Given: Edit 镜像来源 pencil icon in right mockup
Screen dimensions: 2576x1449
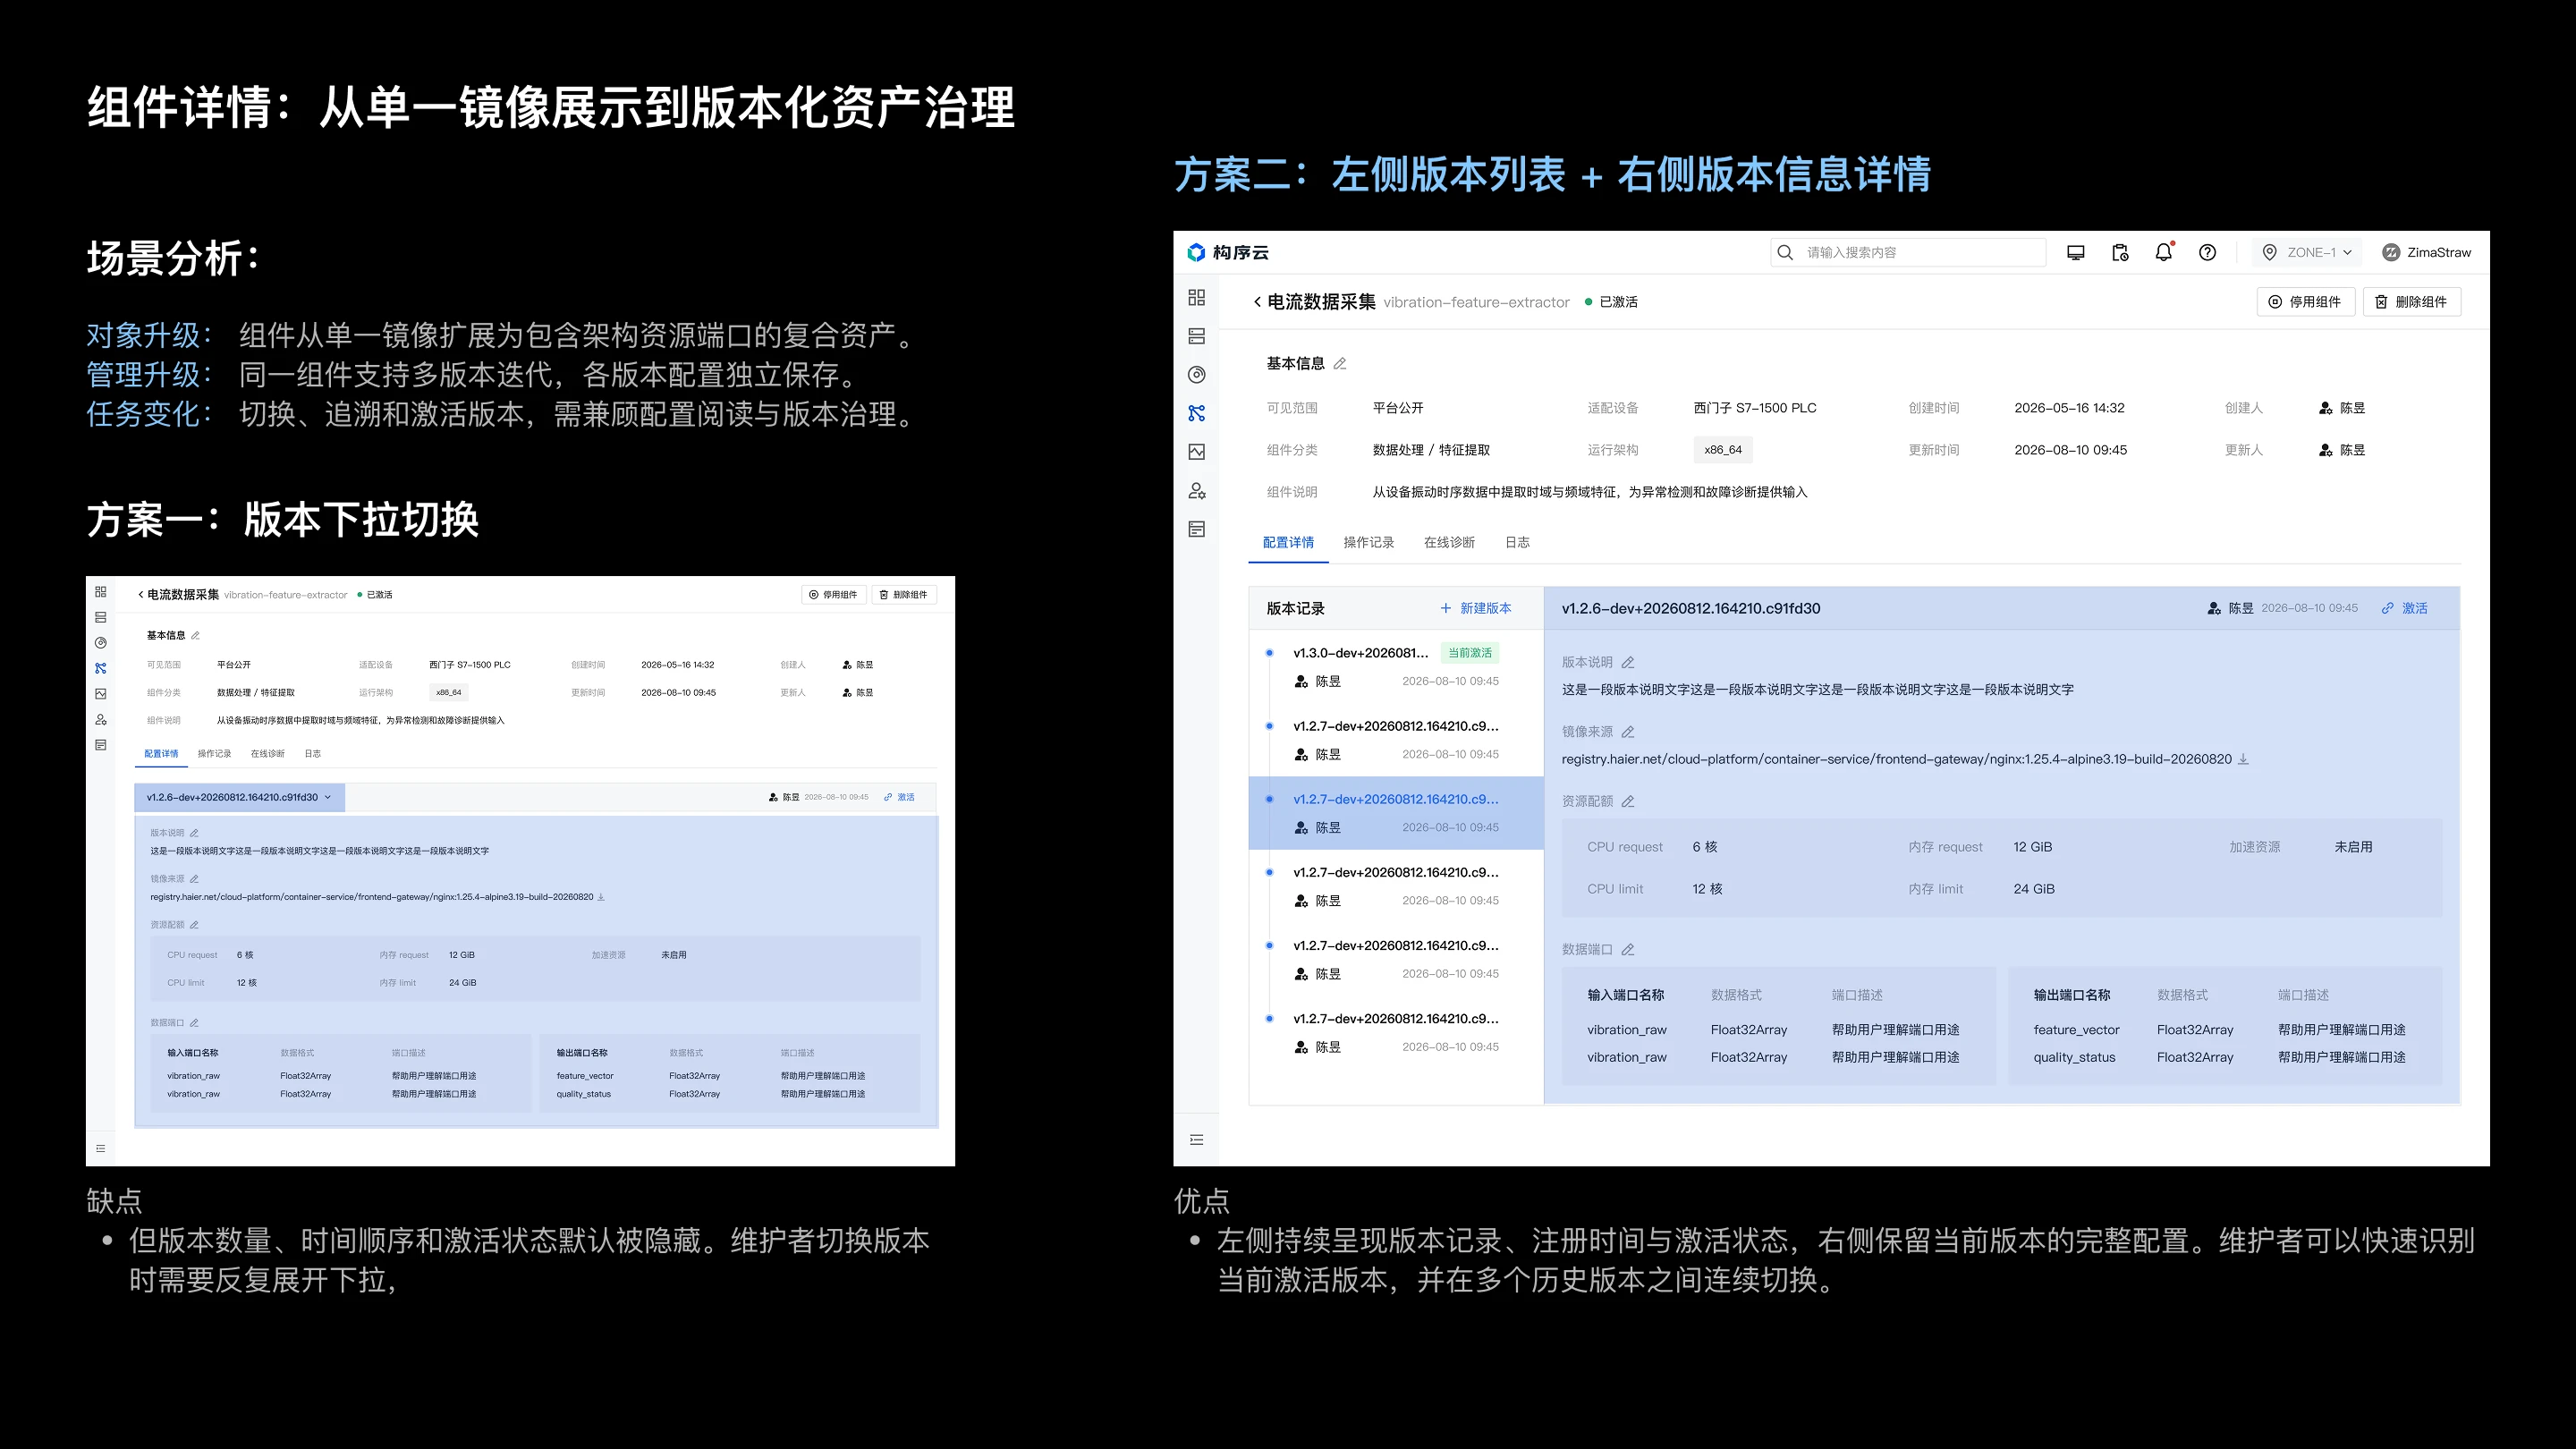Looking at the screenshot, I should pyautogui.click(x=1628, y=732).
